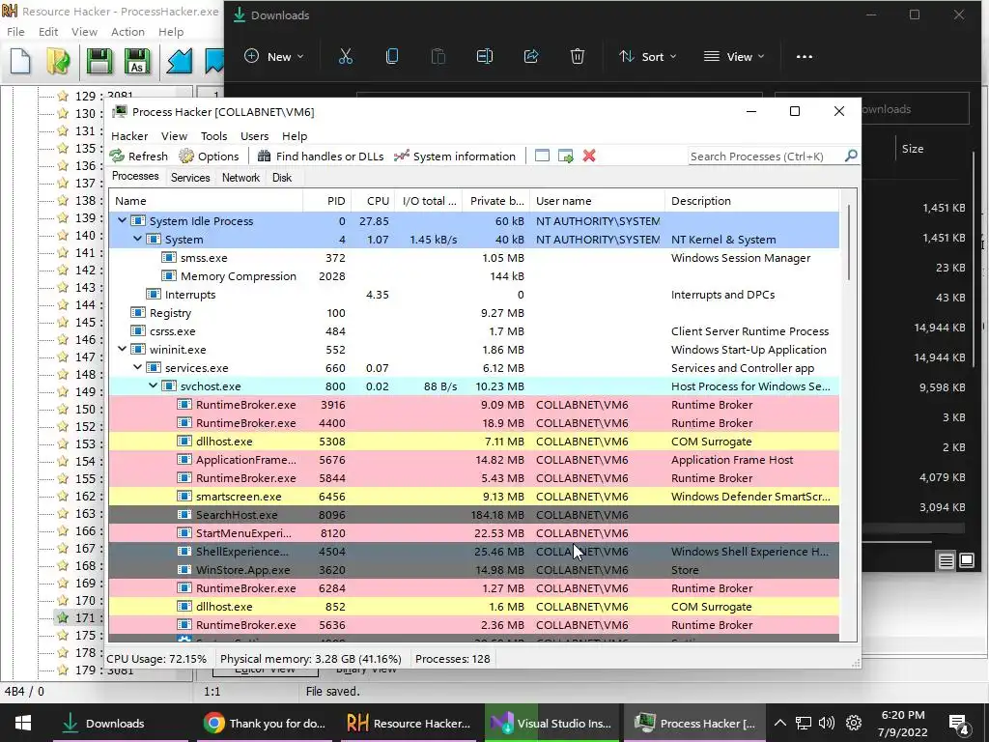989x742 pixels.
Task: Open Options in Process Hacker toolbar
Action: click(x=209, y=156)
